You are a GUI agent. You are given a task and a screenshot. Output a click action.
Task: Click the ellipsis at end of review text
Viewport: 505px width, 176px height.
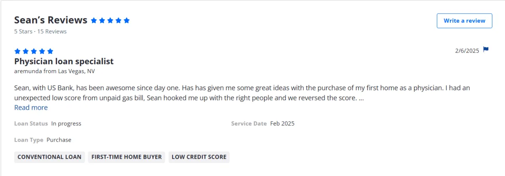[361, 98]
